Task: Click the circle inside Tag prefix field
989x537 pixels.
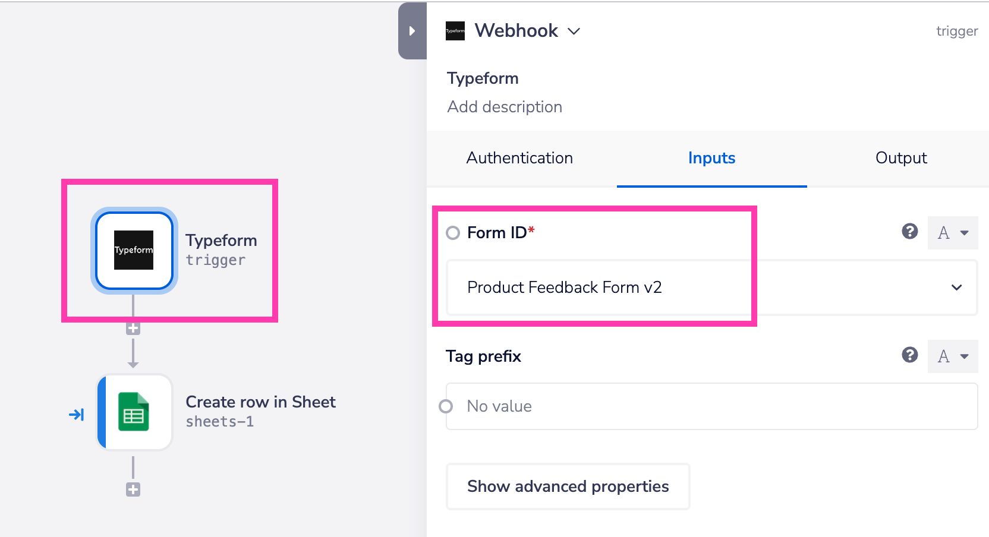Action: point(446,406)
